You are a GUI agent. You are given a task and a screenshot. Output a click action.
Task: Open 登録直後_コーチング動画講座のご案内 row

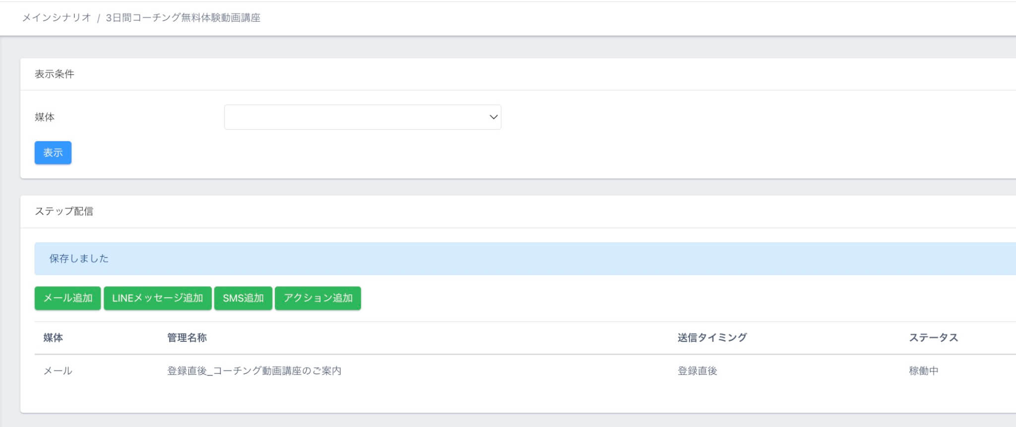pyautogui.click(x=254, y=371)
